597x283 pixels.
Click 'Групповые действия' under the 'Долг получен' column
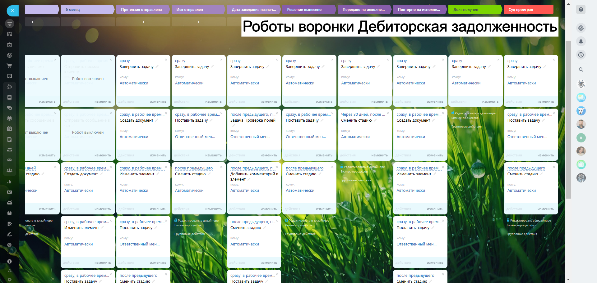tap(466, 127)
